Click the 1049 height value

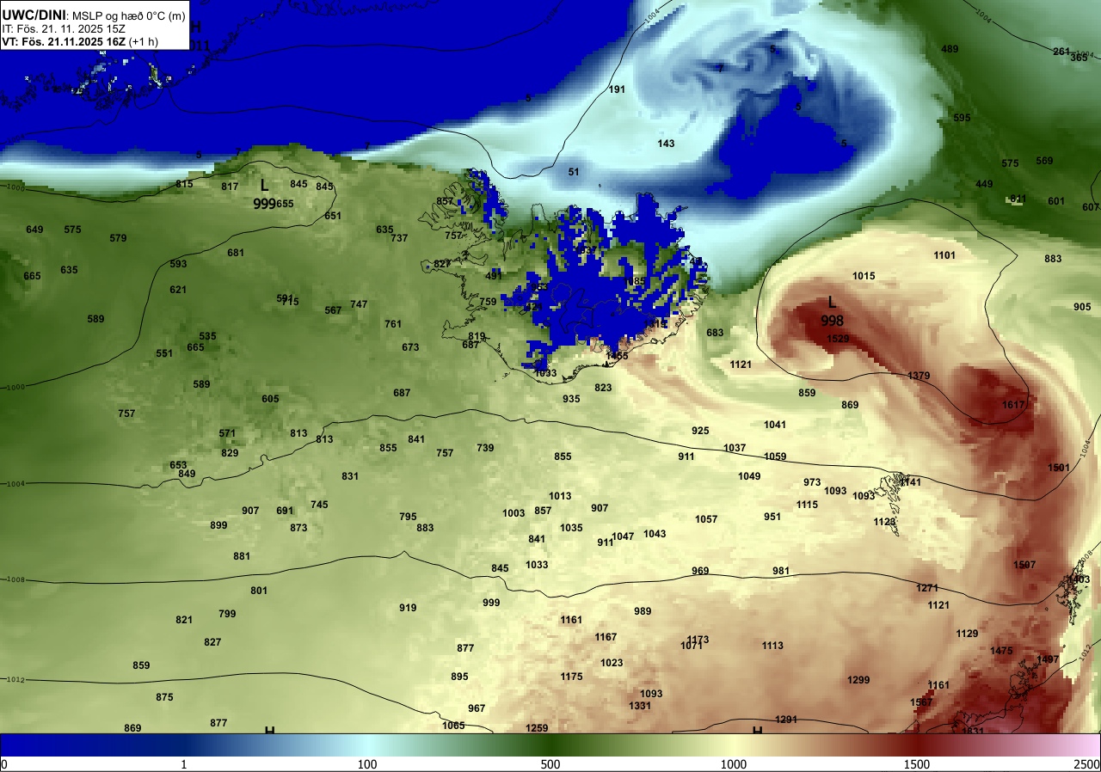pyautogui.click(x=749, y=476)
